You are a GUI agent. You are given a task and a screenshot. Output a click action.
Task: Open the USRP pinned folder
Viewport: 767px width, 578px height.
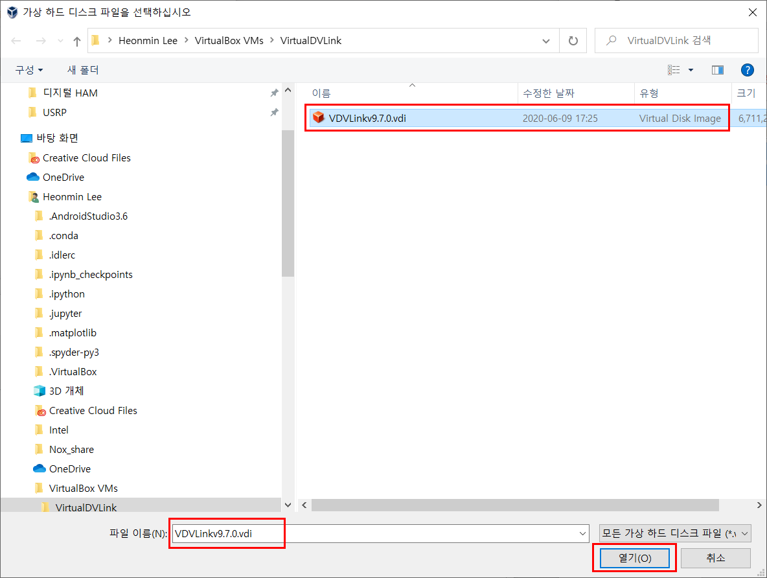[x=54, y=113]
